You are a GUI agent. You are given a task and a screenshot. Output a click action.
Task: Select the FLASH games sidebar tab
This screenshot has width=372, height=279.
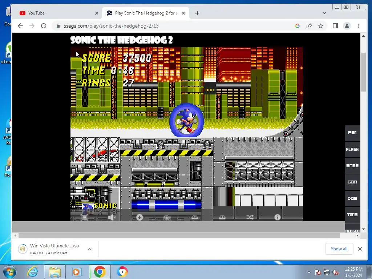[352, 149]
